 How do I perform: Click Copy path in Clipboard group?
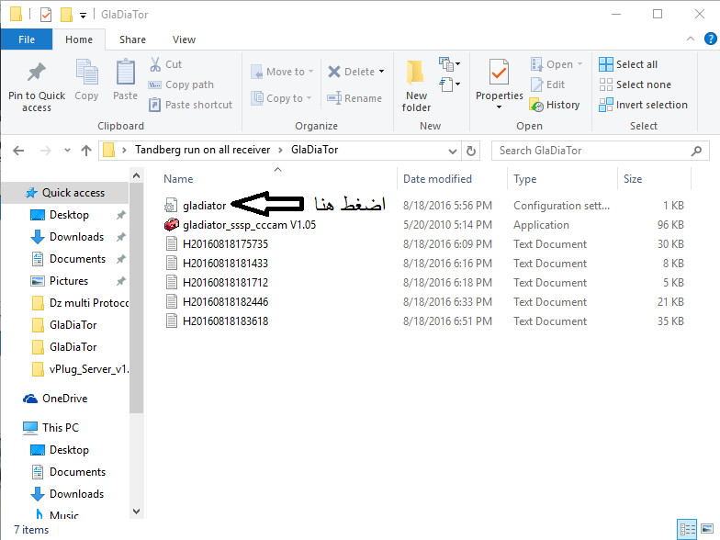tap(181, 84)
